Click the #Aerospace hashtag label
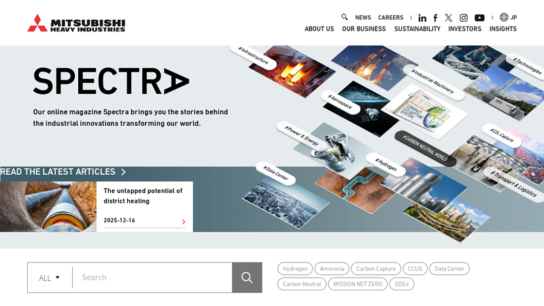The height and width of the screenshot is (306, 544). click(340, 102)
